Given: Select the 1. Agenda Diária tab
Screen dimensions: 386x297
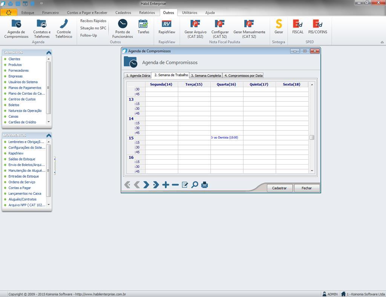Looking at the screenshot, I should tap(138, 76).
